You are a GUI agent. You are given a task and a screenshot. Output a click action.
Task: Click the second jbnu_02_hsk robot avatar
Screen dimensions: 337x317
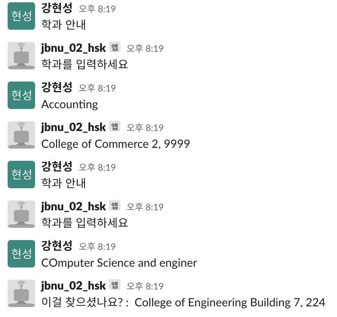click(21, 135)
